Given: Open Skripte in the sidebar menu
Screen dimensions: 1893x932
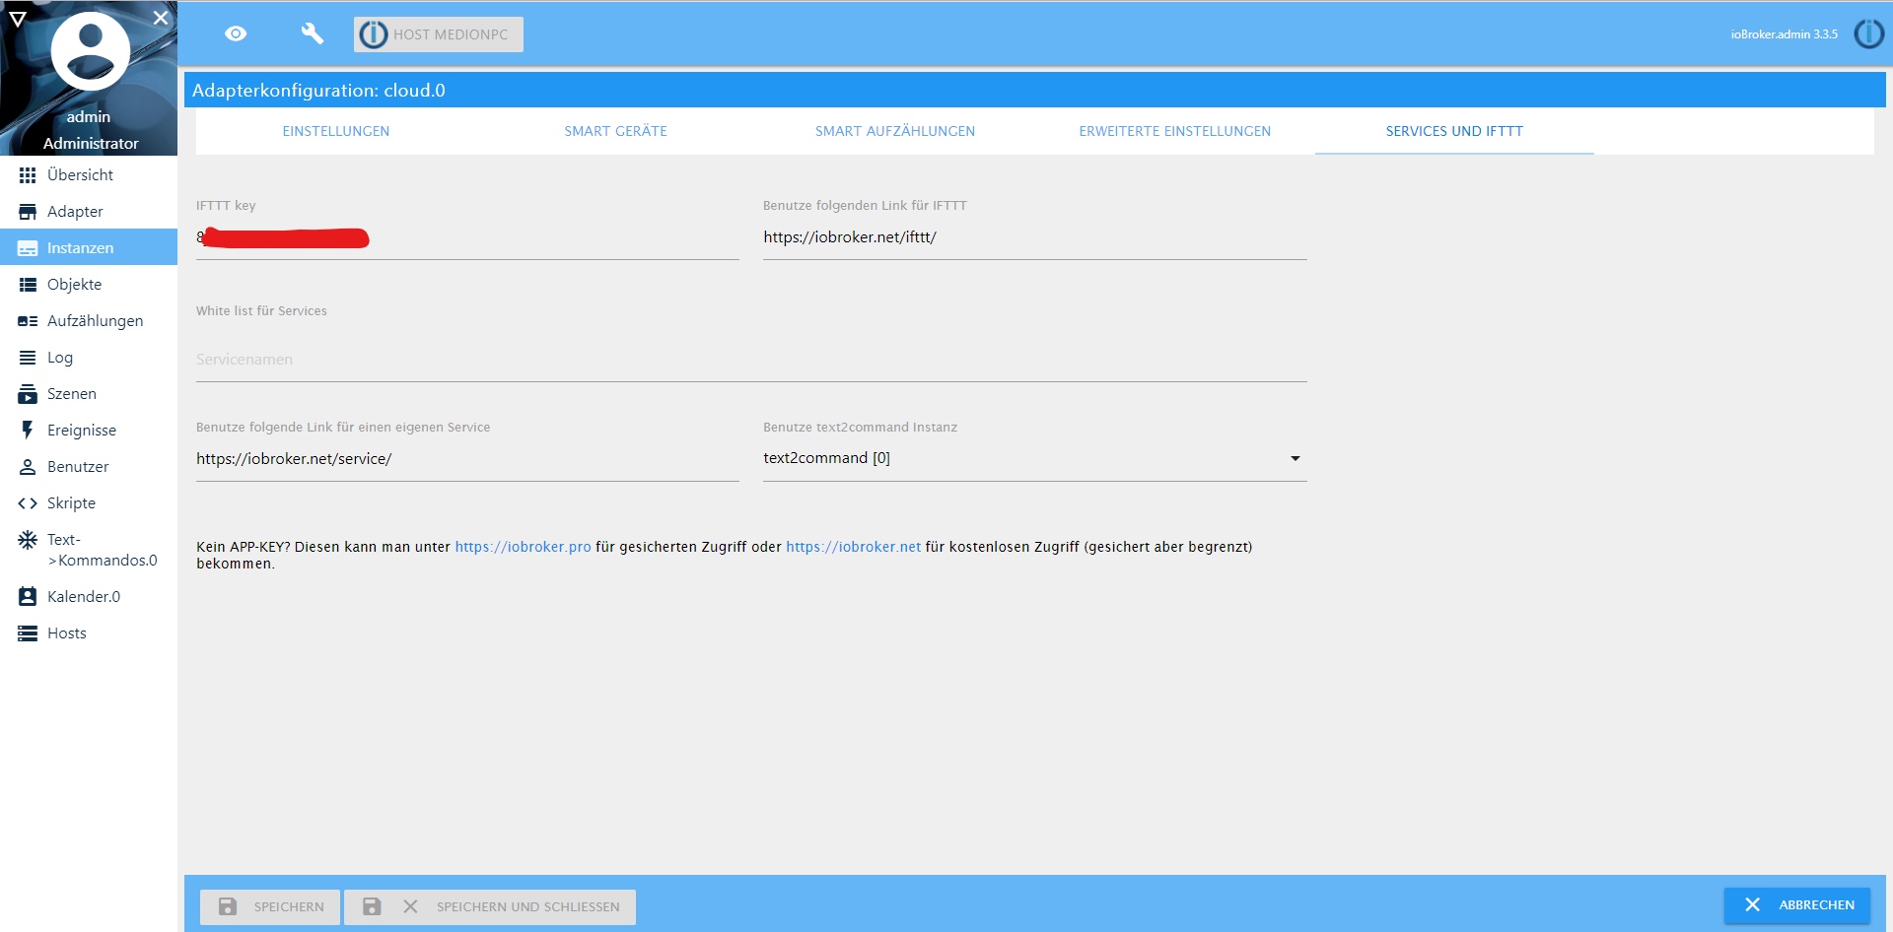Looking at the screenshot, I should pos(89,503).
